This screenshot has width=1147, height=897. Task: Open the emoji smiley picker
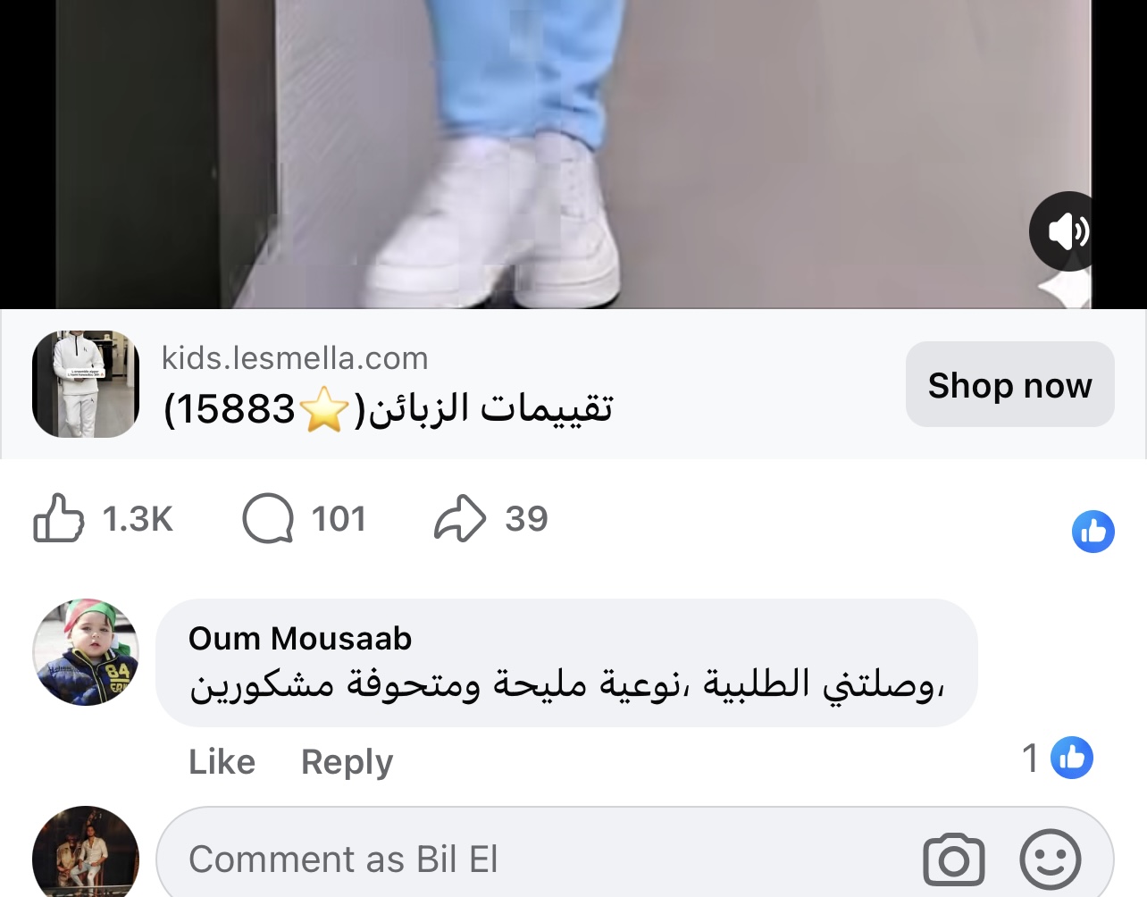coord(1050,859)
